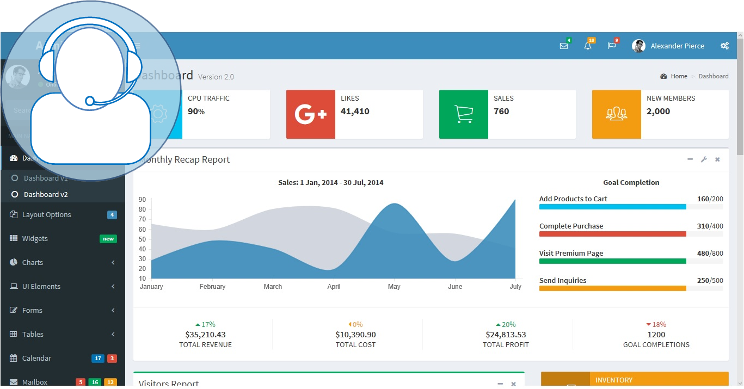Open the notifications bell icon

click(588, 46)
